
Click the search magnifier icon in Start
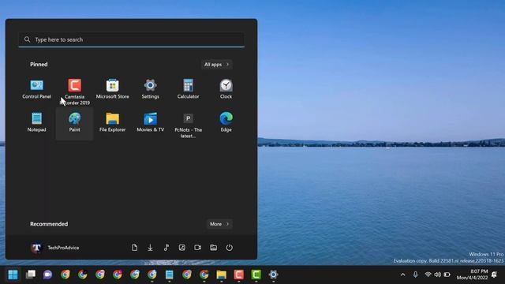pyautogui.click(x=27, y=39)
